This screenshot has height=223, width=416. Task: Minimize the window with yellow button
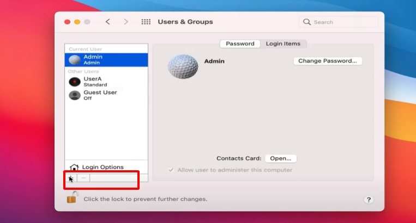click(77, 22)
